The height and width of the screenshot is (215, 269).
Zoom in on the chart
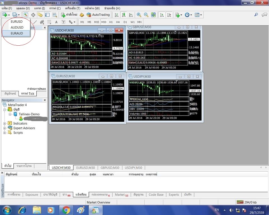(x=139, y=15)
